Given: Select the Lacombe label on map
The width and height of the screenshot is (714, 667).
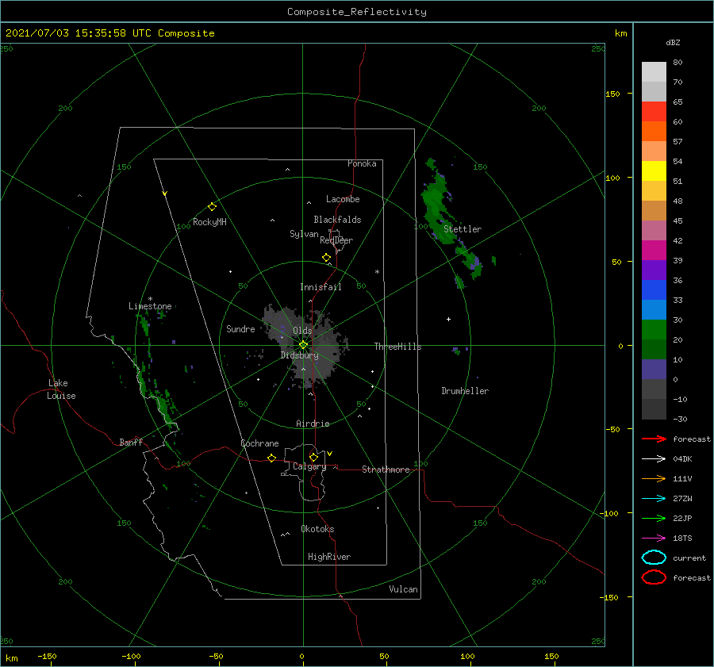Looking at the screenshot, I should [343, 199].
